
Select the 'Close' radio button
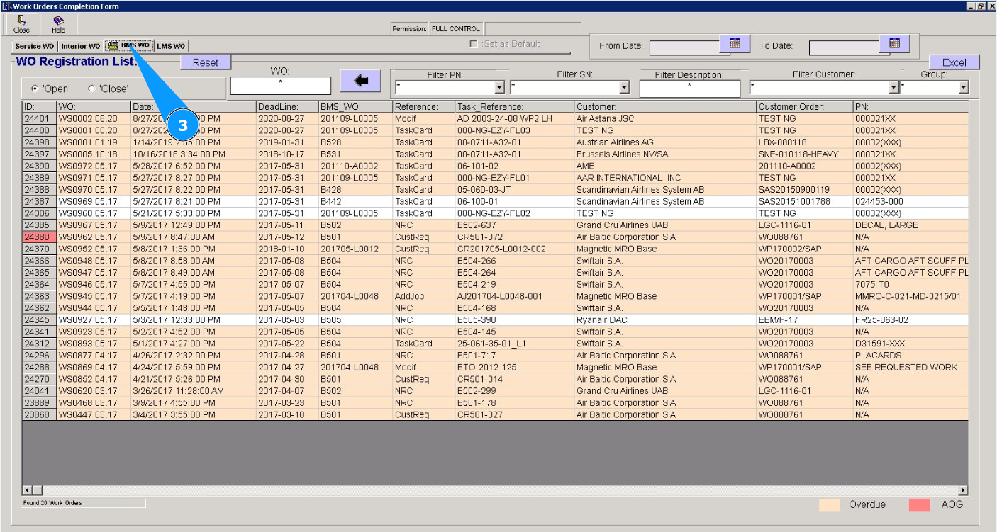91,89
